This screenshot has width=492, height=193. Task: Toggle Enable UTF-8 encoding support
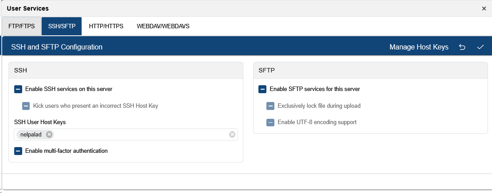(270, 122)
